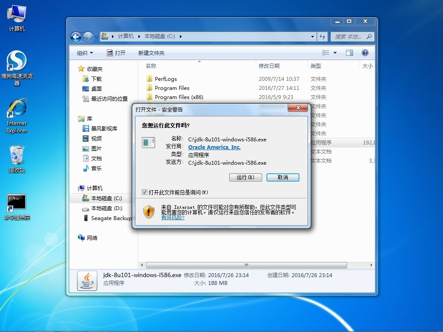Viewport: 443px width, 332px height.
Task: Expand breadcrumb arrow after 计算机
Action: (x=139, y=36)
